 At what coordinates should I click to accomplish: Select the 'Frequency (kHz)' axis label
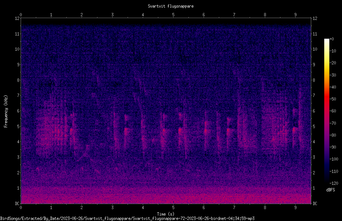(x=6, y=111)
